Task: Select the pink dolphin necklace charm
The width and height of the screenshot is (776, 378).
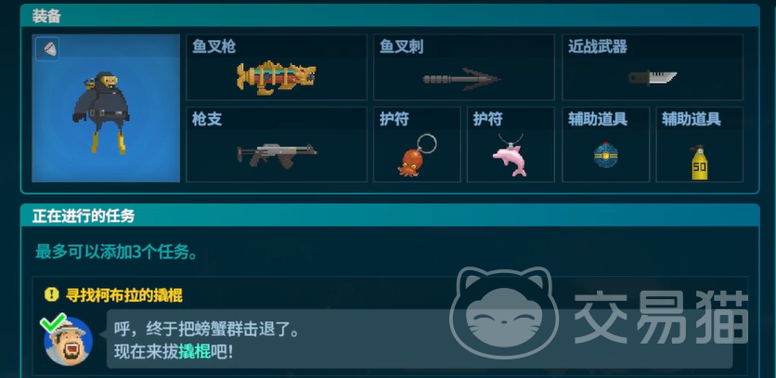Action: [x=511, y=155]
